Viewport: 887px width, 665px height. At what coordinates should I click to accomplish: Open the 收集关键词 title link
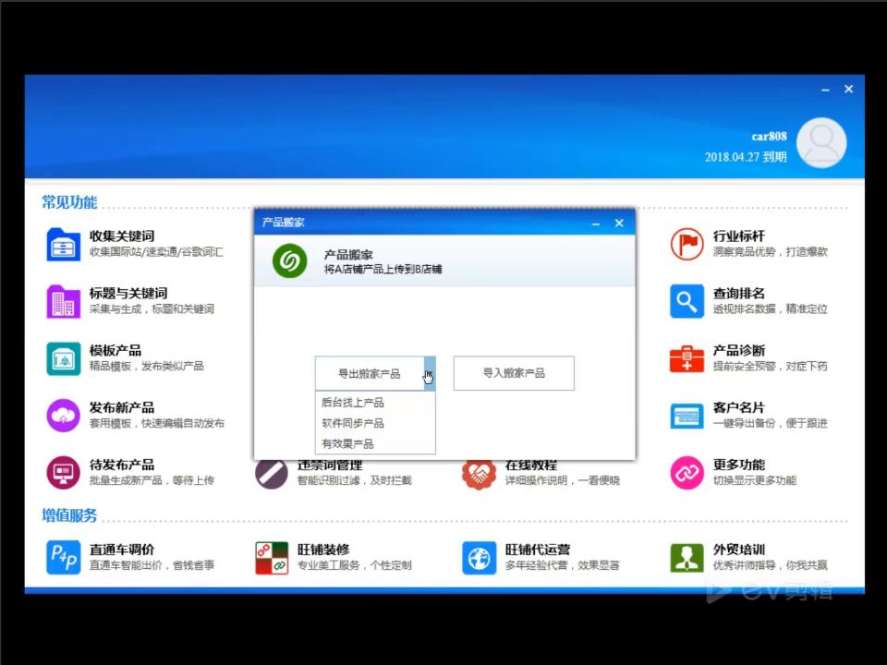coord(122,236)
